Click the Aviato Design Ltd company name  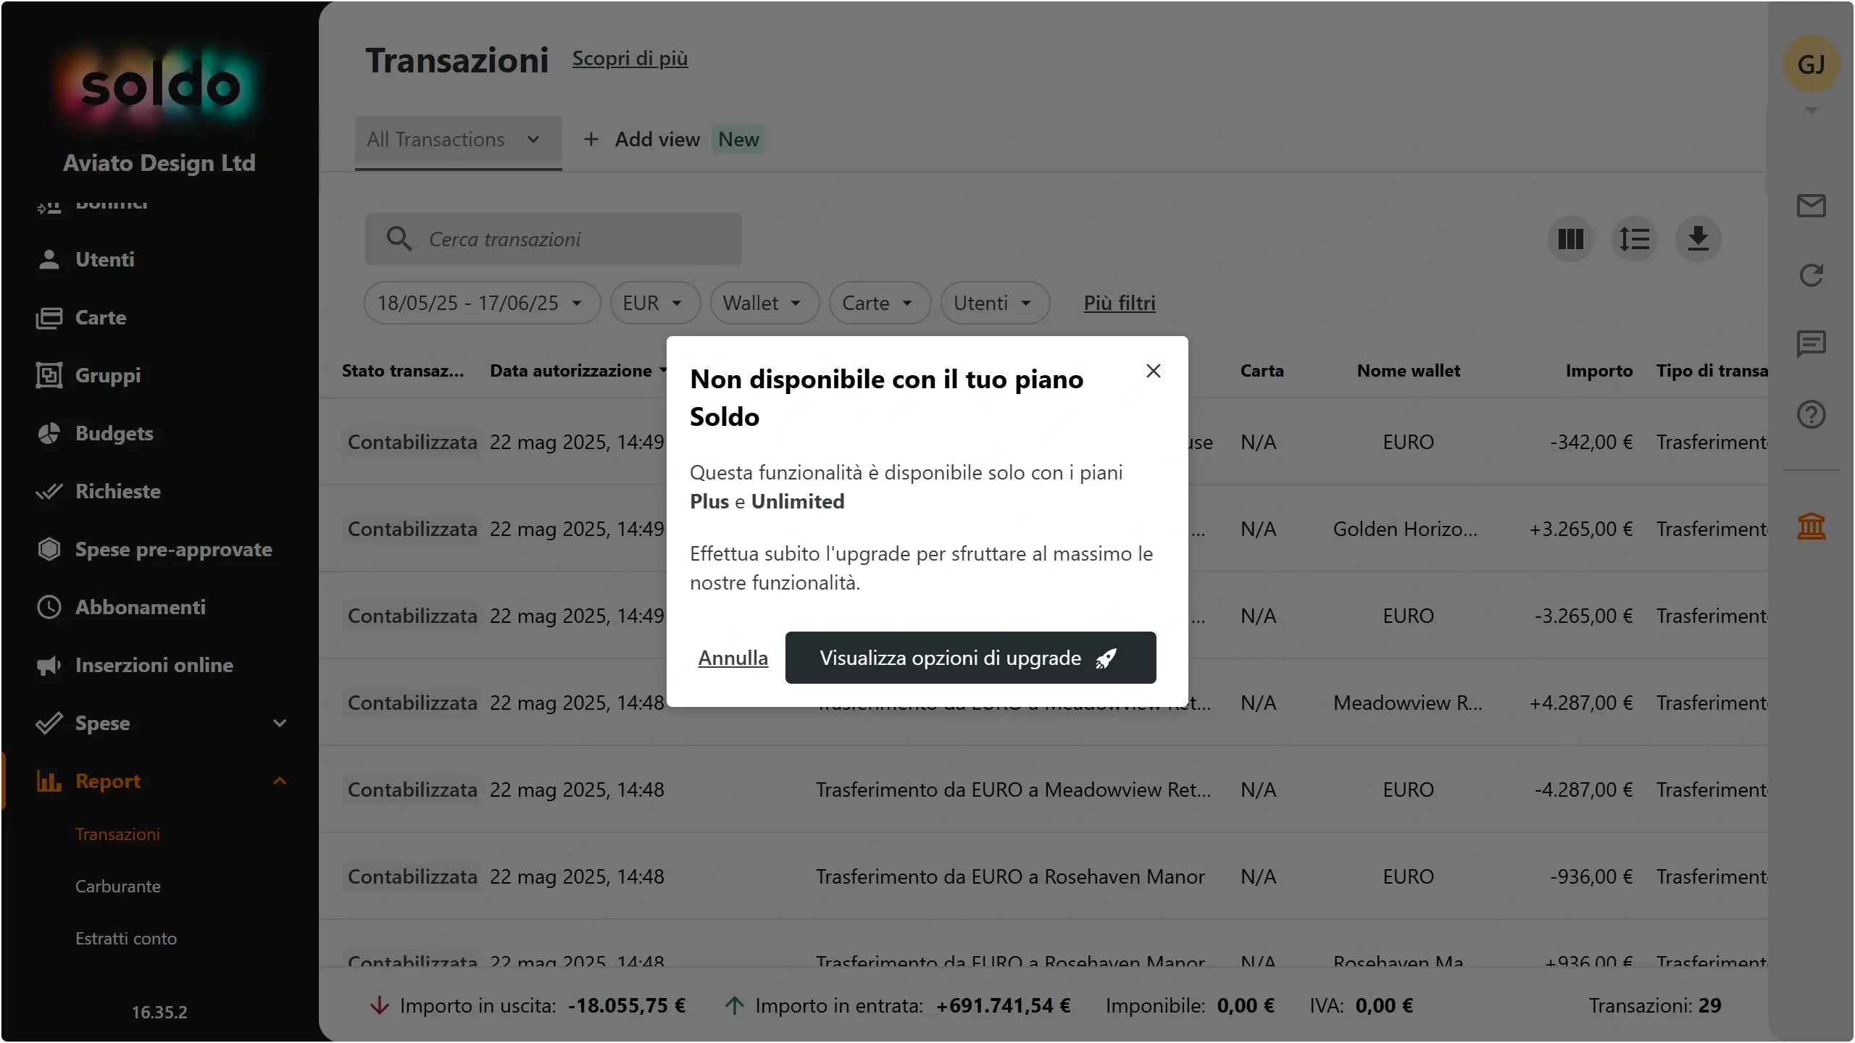pyautogui.click(x=159, y=163)
